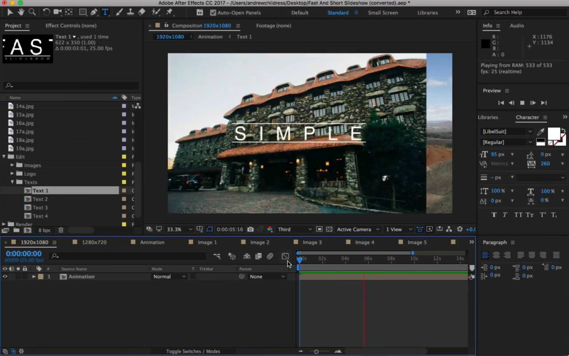Toggle the Auto-Open Panels checkbox

click(x=213, y=12)
